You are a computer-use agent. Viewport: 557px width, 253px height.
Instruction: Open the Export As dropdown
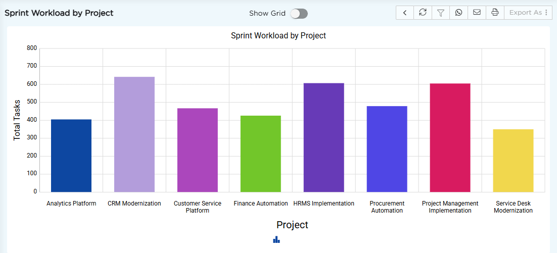pos(528,13)
